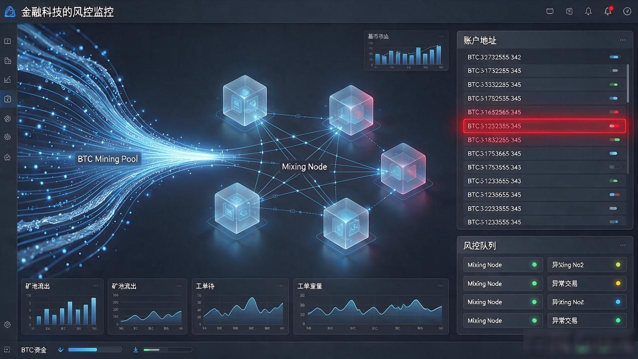
Task: Click the BTC资金 status bar label
Action: (34, 350)
